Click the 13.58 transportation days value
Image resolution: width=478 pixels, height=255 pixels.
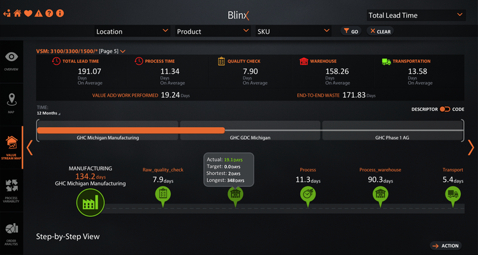tap(417, 71)
